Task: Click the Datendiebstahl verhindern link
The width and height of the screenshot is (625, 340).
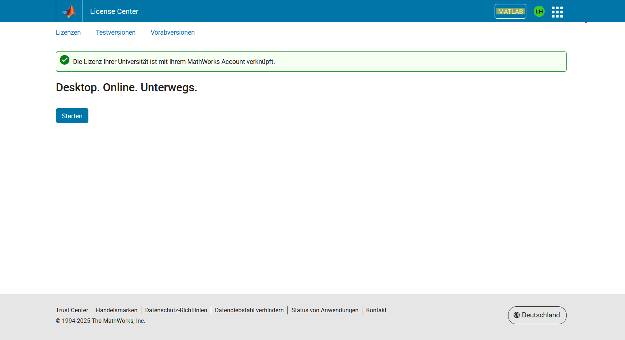Action: (249, 310)
